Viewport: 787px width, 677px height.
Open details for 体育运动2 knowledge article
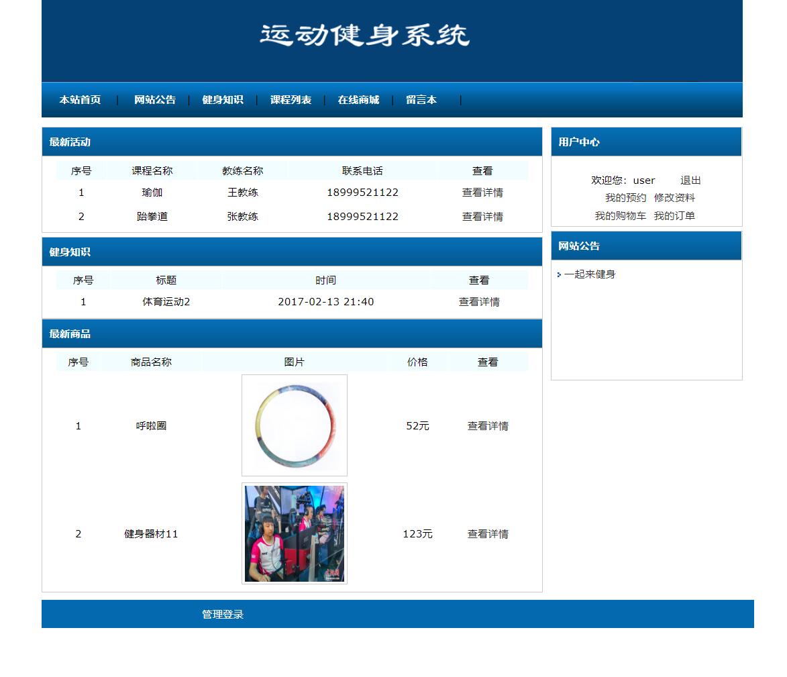pyautogui.click(x=478, y=302)
